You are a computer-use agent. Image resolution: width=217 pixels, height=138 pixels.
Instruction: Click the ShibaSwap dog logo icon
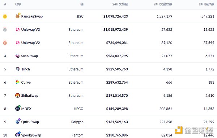(x=18, y=96)
